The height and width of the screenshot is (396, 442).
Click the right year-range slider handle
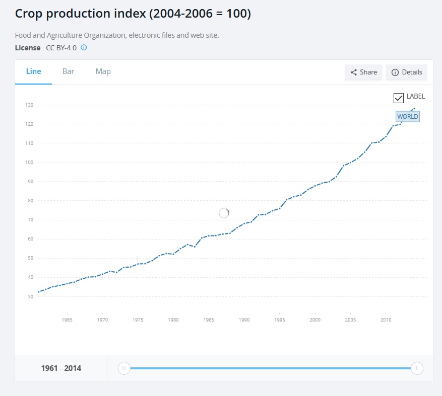coord(416,368)
